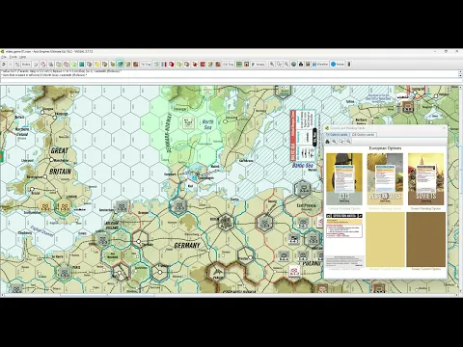
Task: Open the File menu
Action: [x=4, y=57]
